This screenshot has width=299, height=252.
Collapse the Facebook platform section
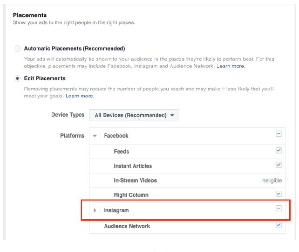95,136
